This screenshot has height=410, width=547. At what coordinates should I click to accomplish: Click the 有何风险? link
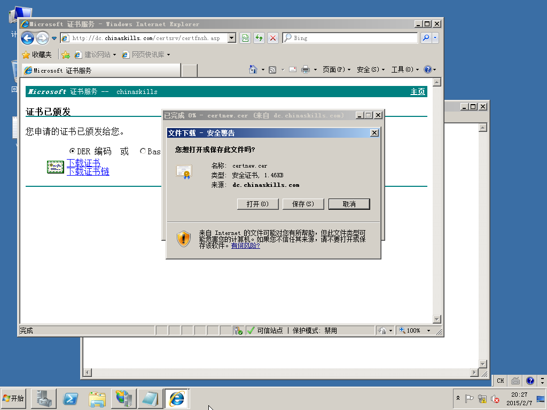(x=245, y=246)
